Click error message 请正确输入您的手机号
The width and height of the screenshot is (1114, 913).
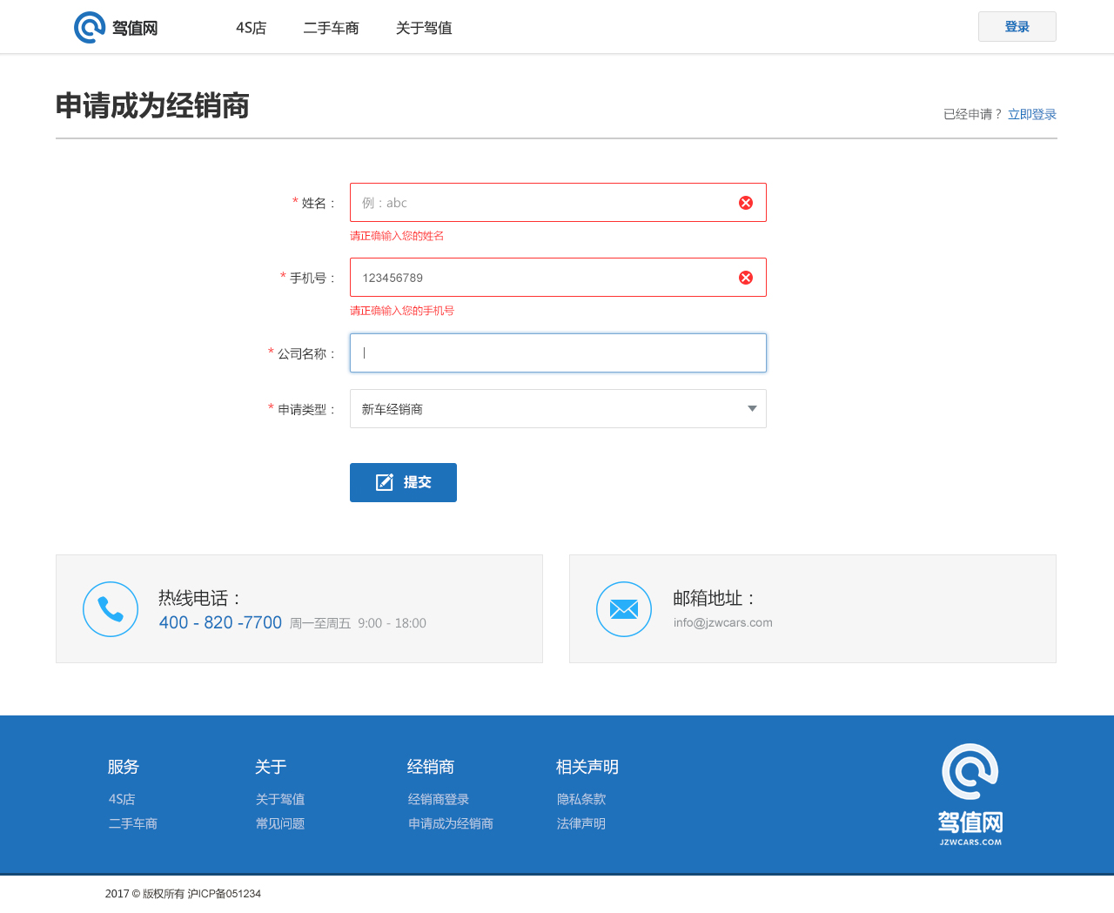tap(402, 311)
